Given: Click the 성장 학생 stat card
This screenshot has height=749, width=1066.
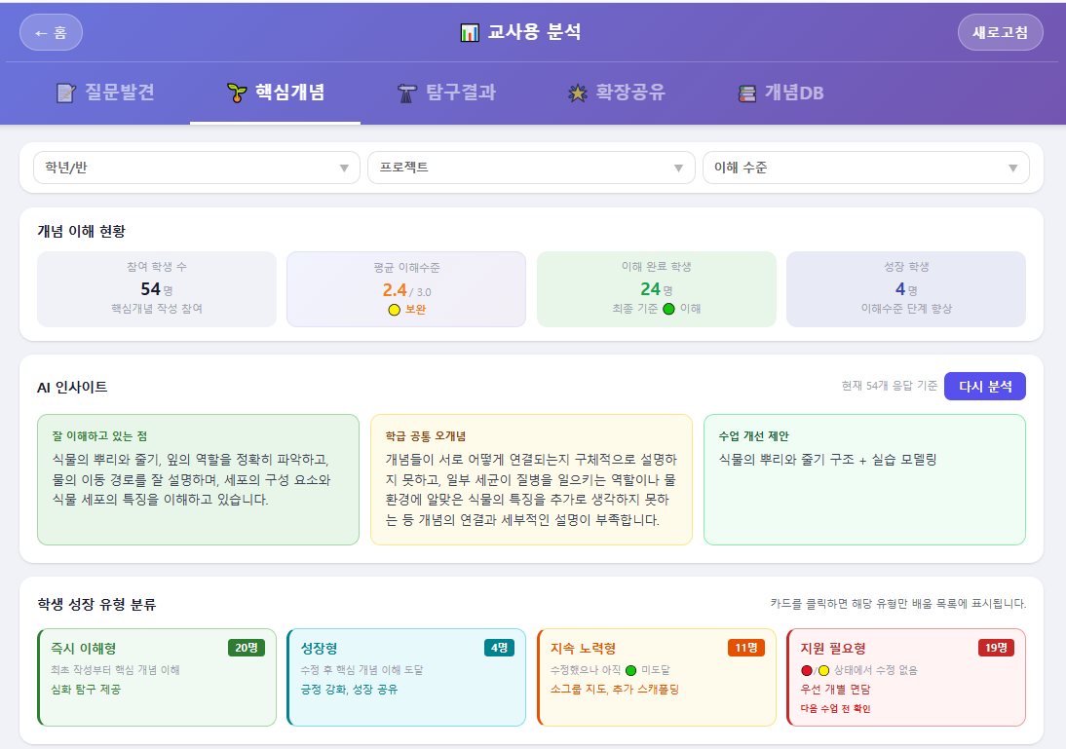Looking at the screenshot, I should coord(906,289).
